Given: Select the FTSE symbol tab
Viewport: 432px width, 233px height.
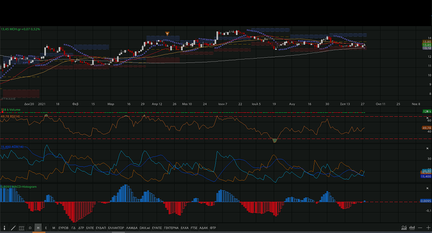Looking at the screenshot, I should click(194, 228).
